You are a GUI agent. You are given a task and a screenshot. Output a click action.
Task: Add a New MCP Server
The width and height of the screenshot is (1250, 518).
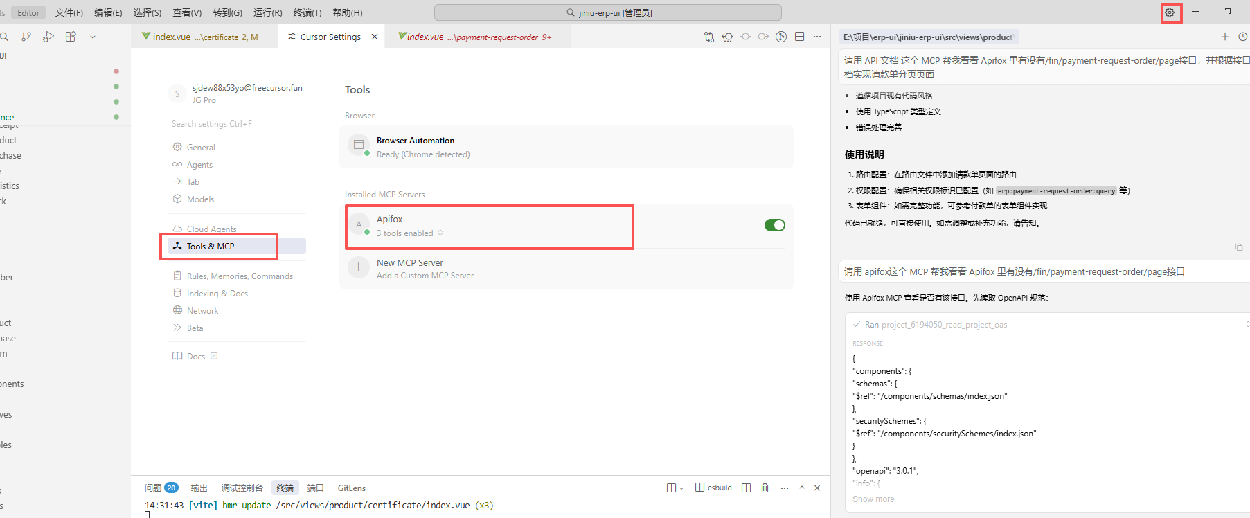(566, 269)
